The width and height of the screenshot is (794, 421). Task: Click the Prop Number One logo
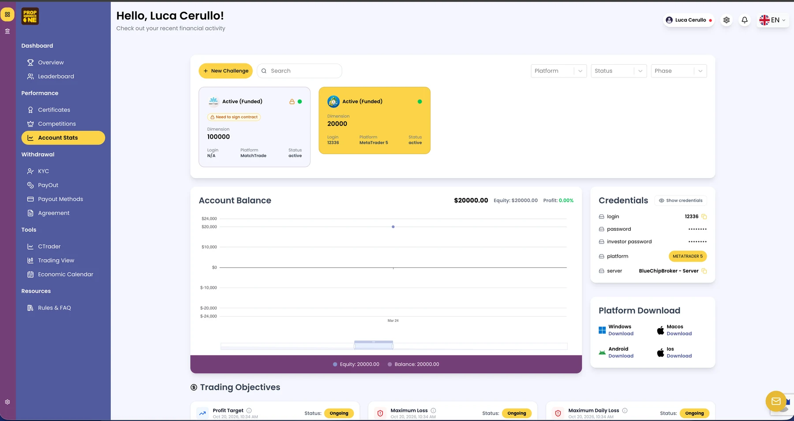tap(30, 16)
